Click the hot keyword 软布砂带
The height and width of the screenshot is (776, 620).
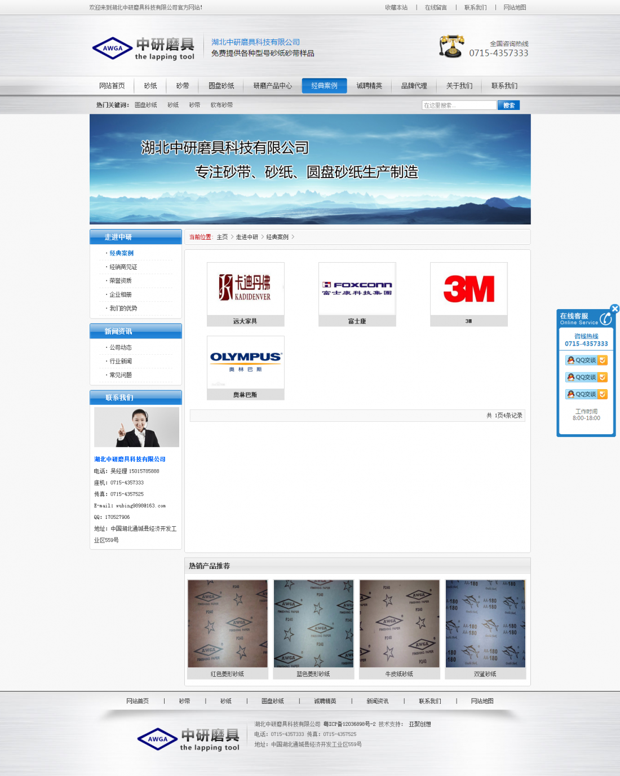(x=222, y=105)
